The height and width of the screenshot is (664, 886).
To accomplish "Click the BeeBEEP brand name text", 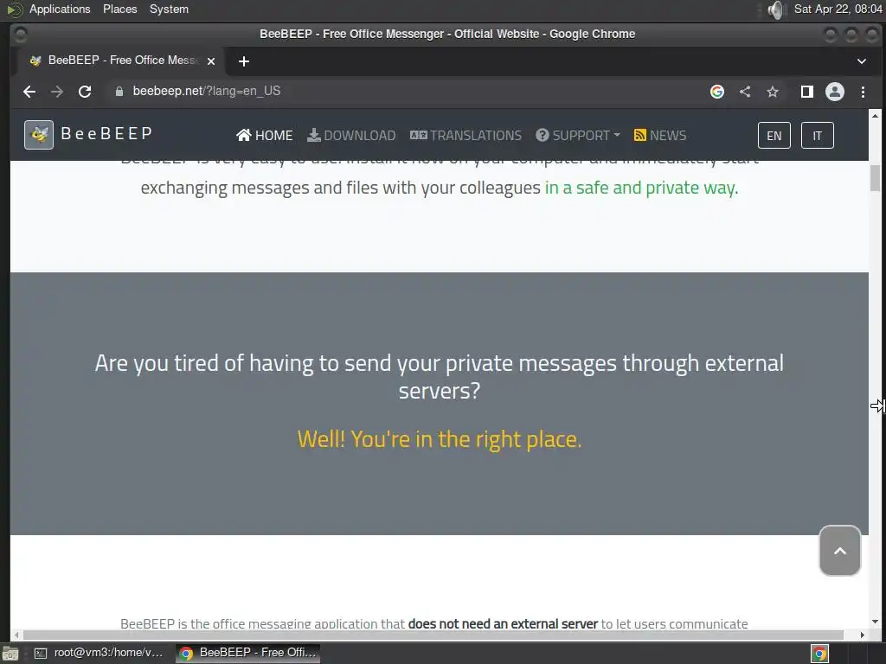I will (106, 134).
